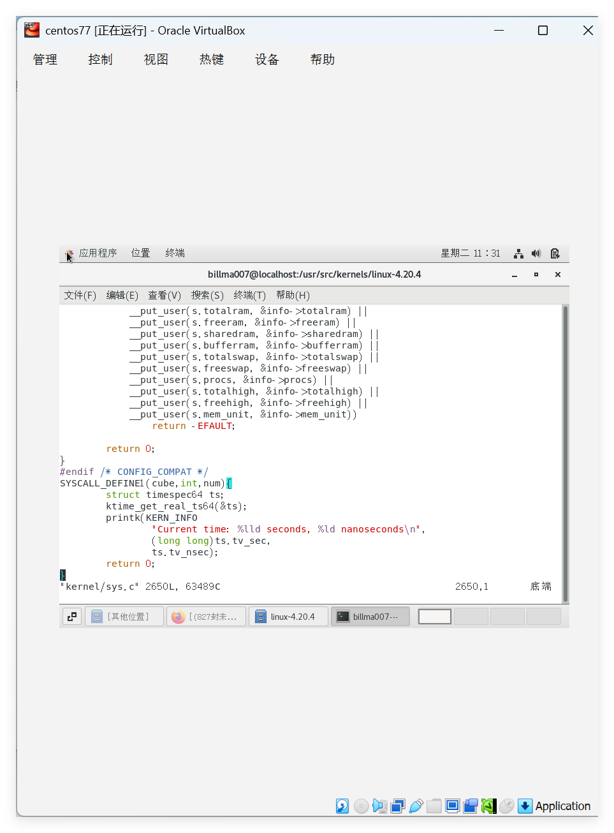Open the 星期二 11:31 clock calendar

click(471, 253)
